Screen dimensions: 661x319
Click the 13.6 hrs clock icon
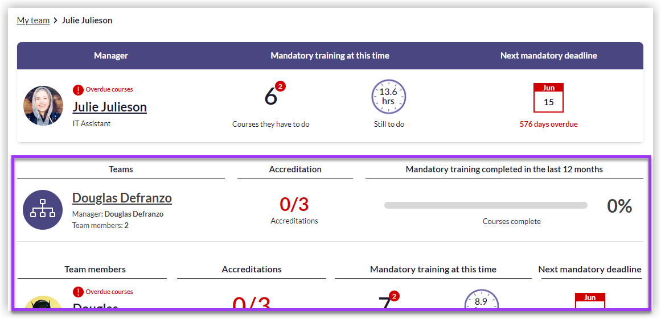(388, 97)
